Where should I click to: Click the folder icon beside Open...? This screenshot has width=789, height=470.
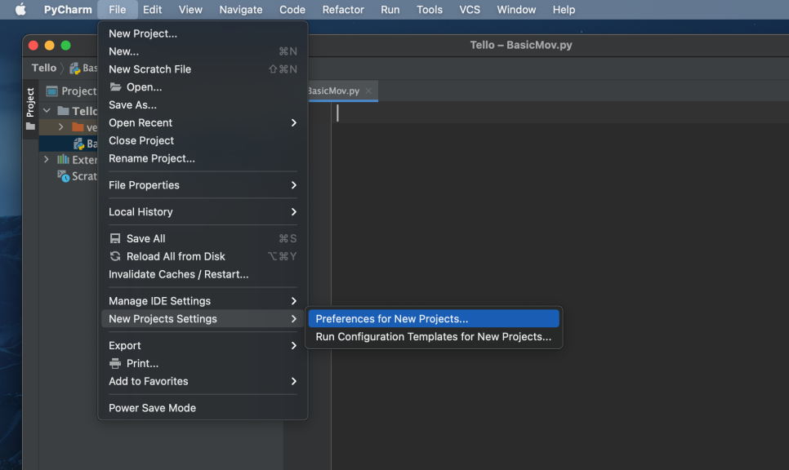(115, 87)
